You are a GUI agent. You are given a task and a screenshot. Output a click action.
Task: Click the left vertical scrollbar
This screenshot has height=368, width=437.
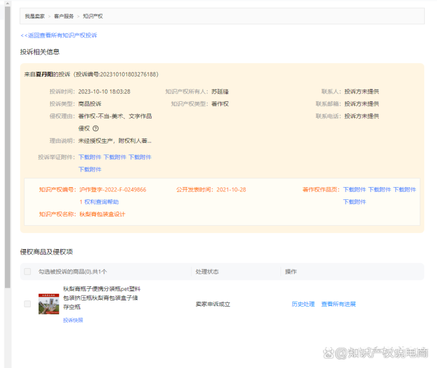7,147
